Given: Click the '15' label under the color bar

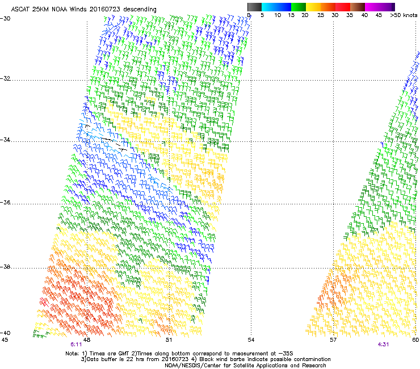Looking at the screenshot, I should 291,15.
